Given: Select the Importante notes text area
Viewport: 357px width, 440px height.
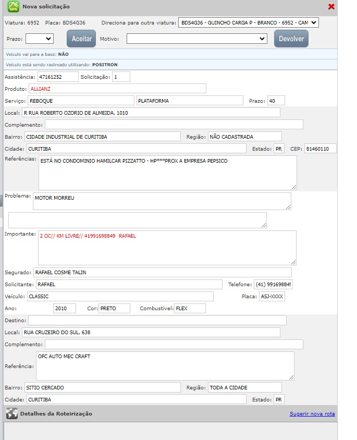Looking at the screenshot, I should [167, 248].
